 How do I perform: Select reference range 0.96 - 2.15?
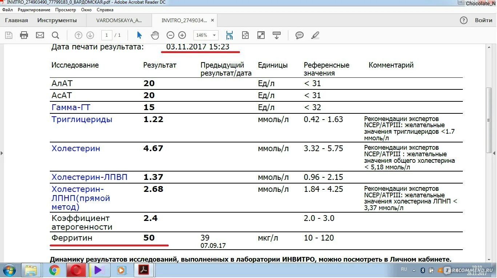coord(324,177)
